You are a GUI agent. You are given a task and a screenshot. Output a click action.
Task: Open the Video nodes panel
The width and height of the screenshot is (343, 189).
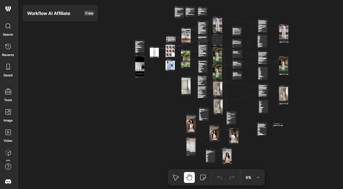[x=8, y=136]
